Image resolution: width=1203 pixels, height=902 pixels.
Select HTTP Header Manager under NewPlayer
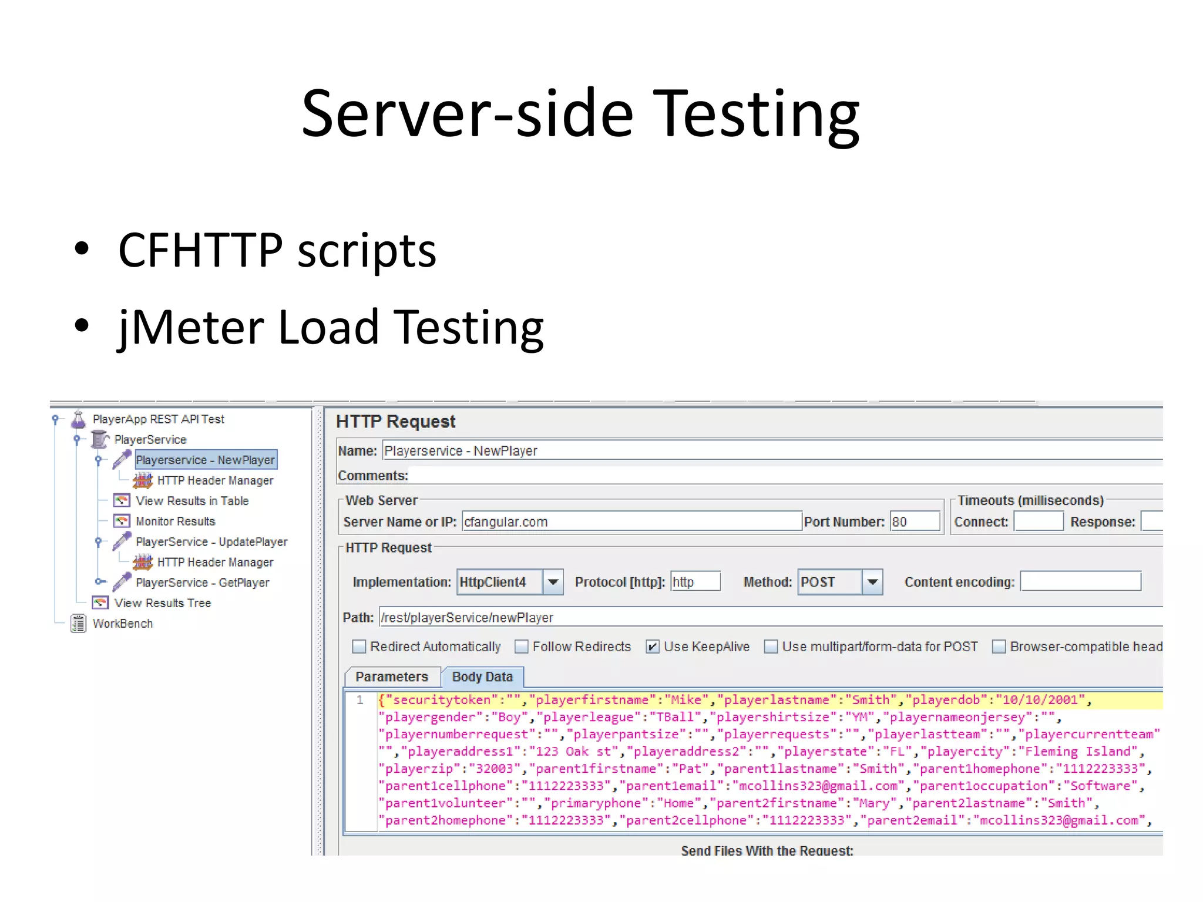pos(215,480)
